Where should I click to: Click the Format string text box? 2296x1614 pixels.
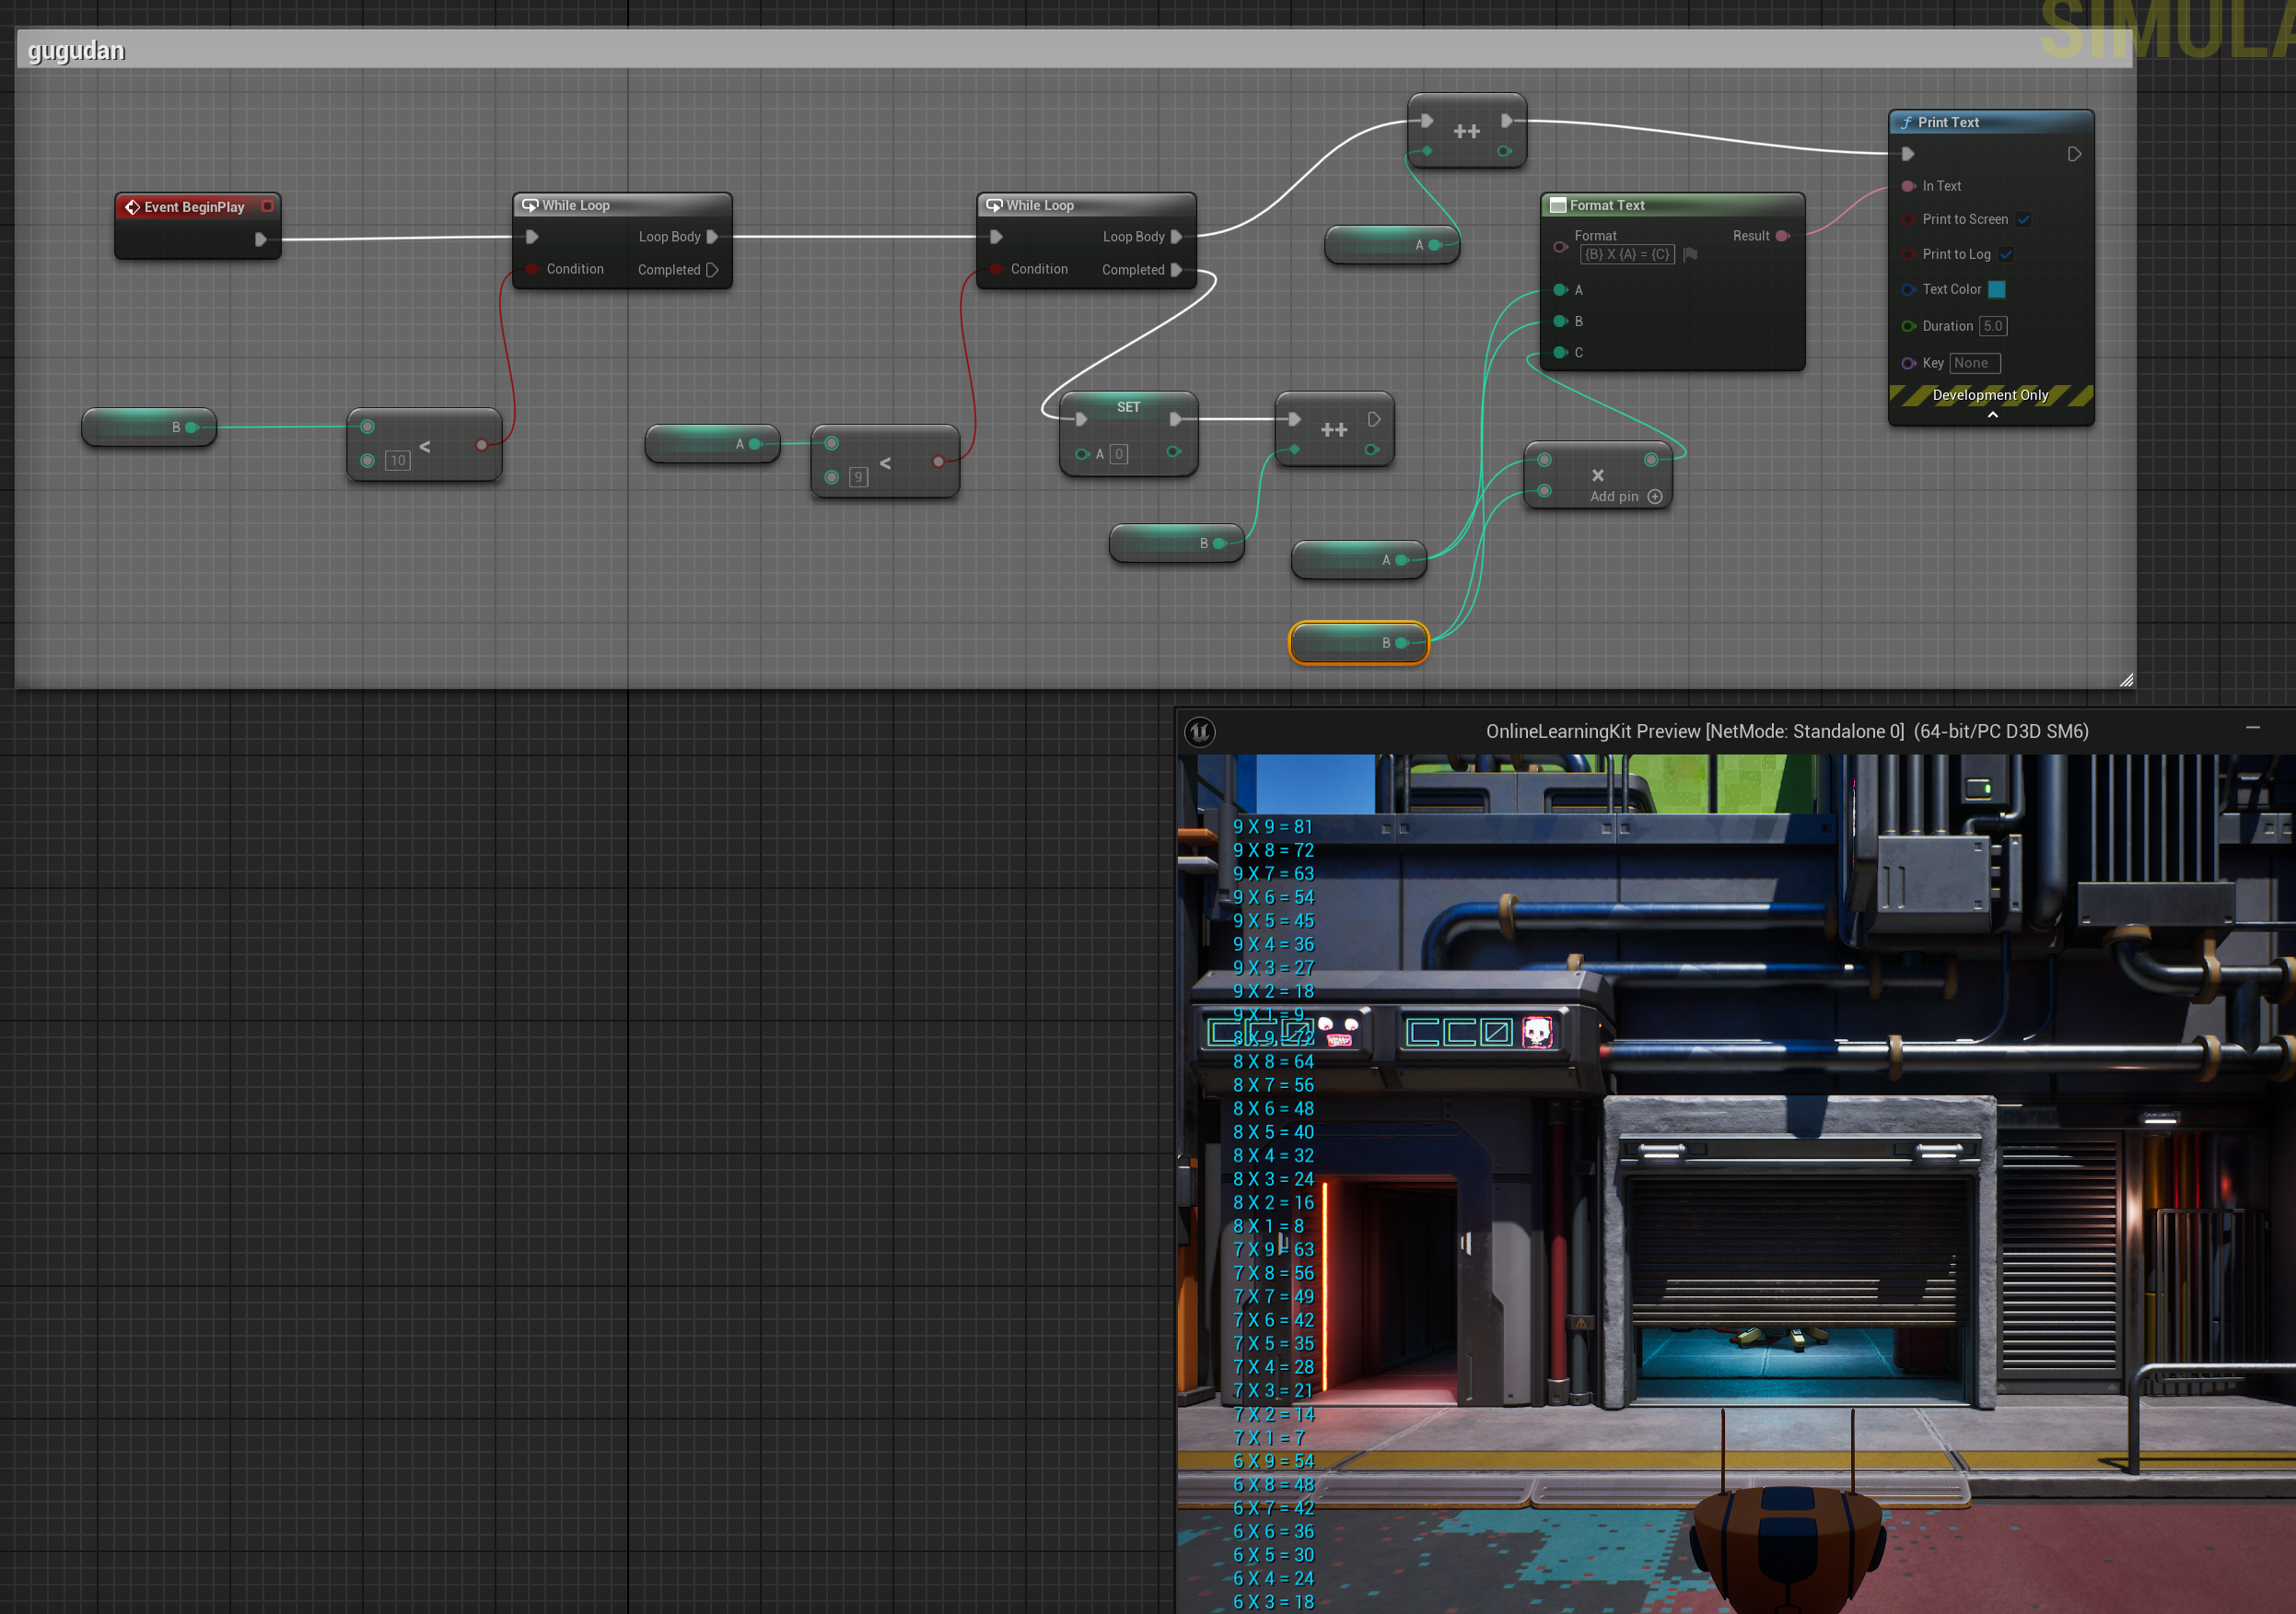coord(1627,255)
